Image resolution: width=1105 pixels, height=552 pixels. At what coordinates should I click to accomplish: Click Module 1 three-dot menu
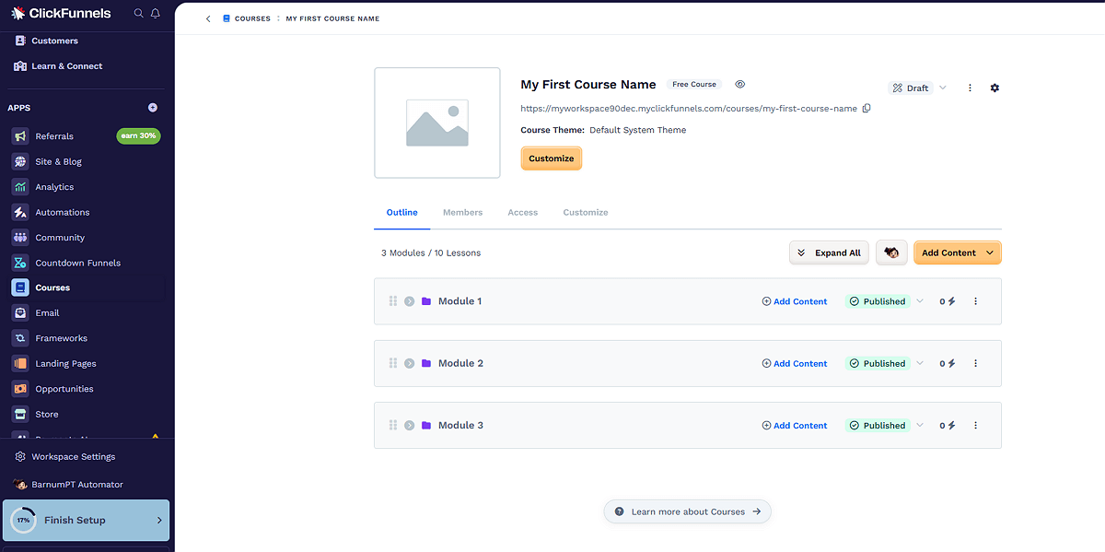[975, 301]
